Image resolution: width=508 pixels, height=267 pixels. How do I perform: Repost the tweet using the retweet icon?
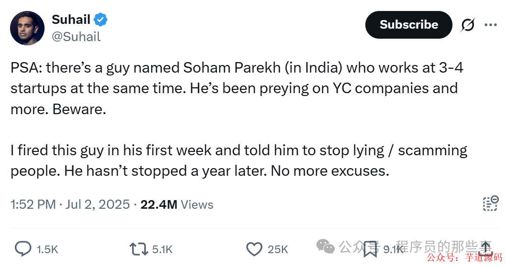click(x=139, y=248)
